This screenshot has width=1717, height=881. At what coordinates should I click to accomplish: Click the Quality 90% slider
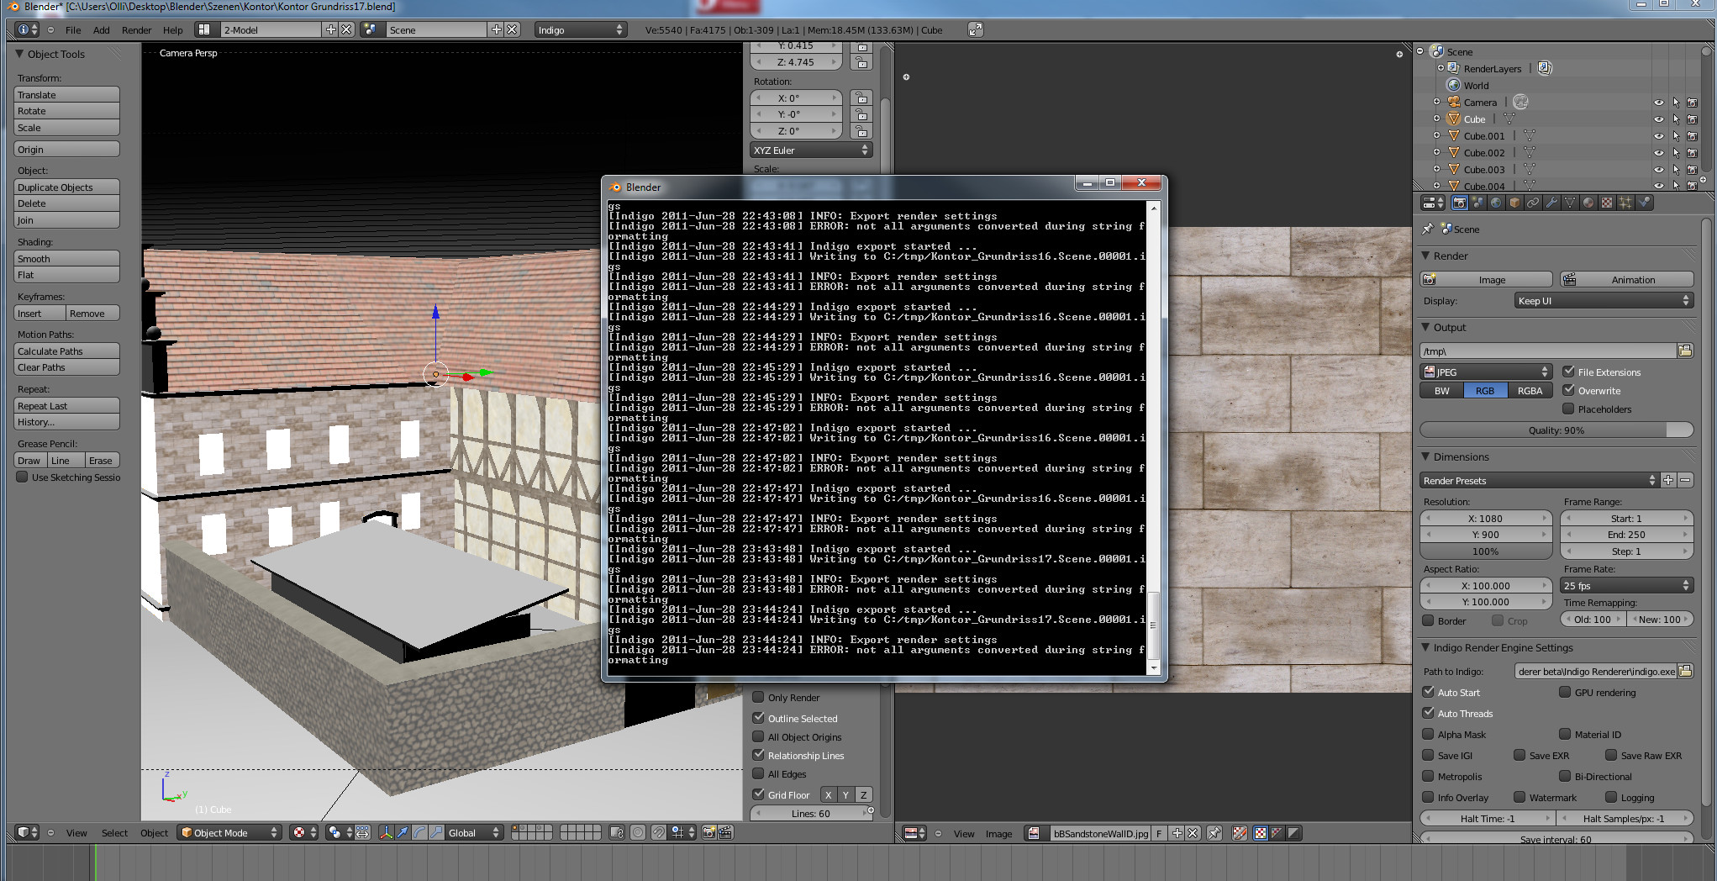[x=1556, y=430]
